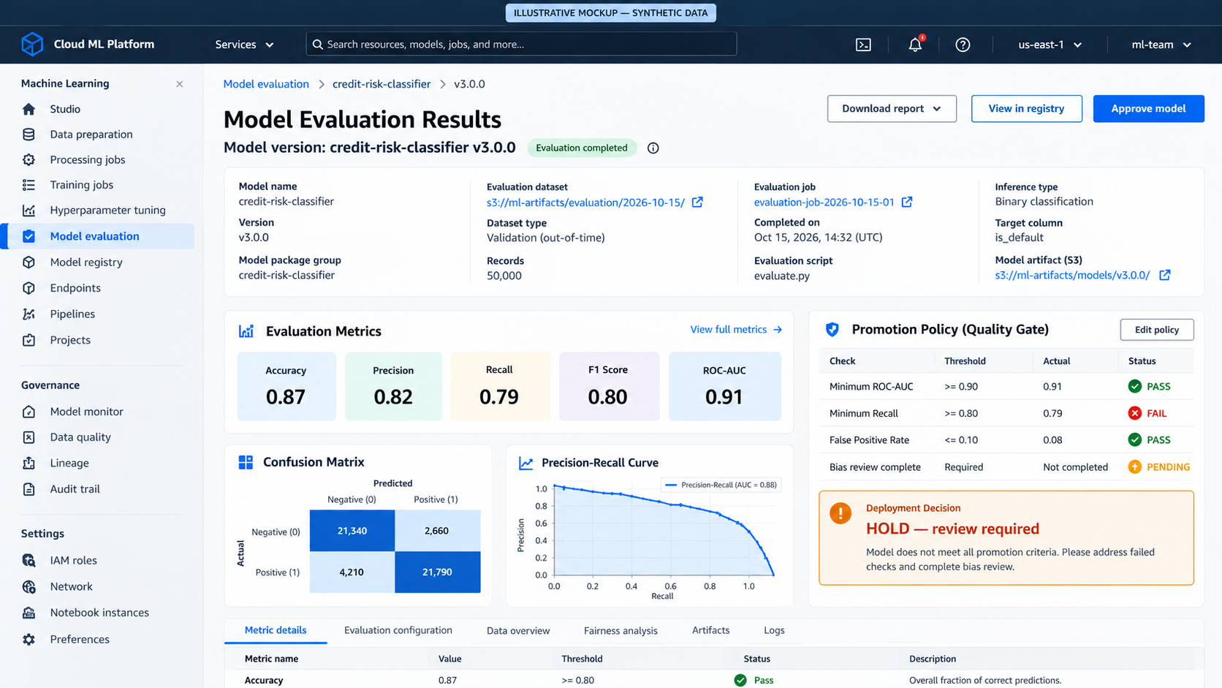This screenshot has width=1222, height=688.
Task: Open the us-east-1 region selector
Action: click(1050, 45)
